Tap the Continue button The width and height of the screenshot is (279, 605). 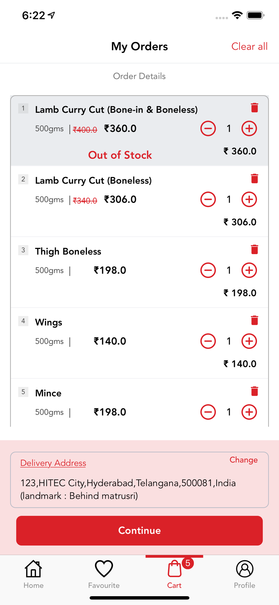click(139, 531)
